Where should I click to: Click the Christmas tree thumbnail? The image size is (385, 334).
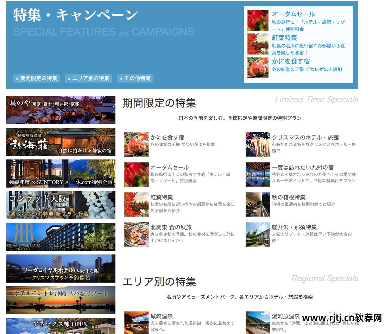coord(258,144)
